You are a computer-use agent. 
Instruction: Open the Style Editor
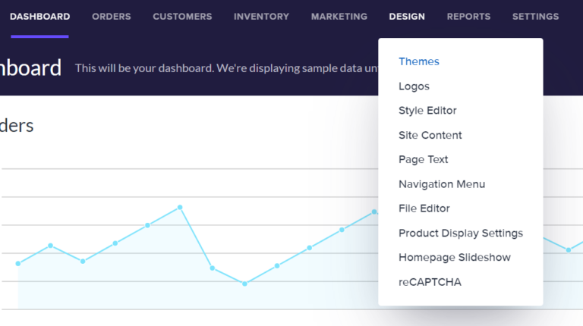click(427, 111)
